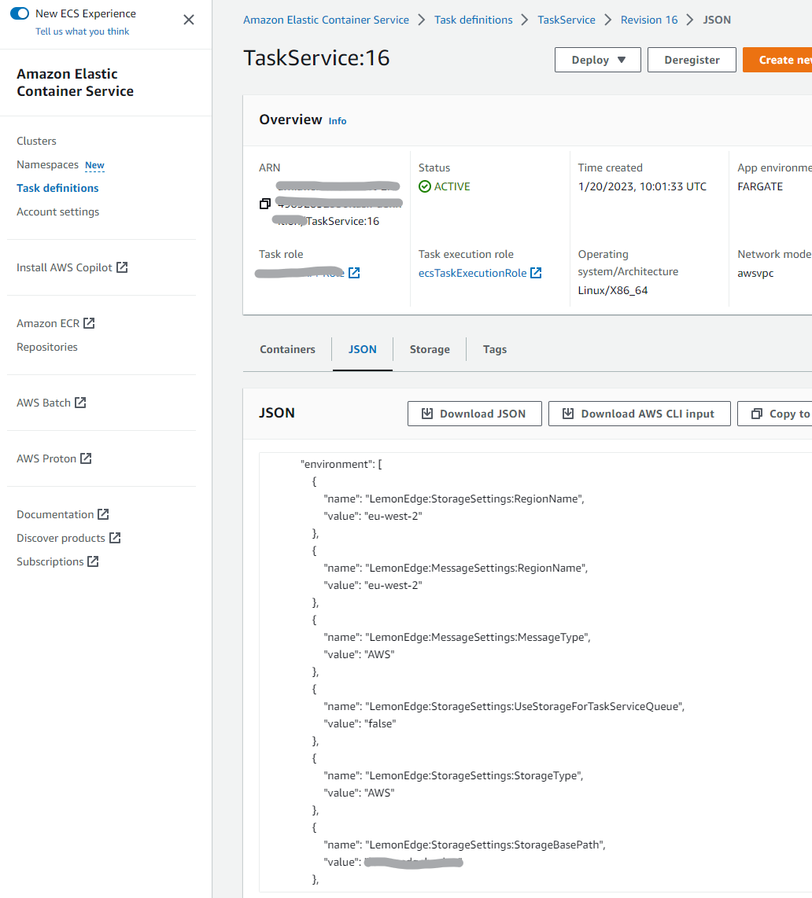Open the Amazon ECR link

pyautogui.click(x=48, y=323)
